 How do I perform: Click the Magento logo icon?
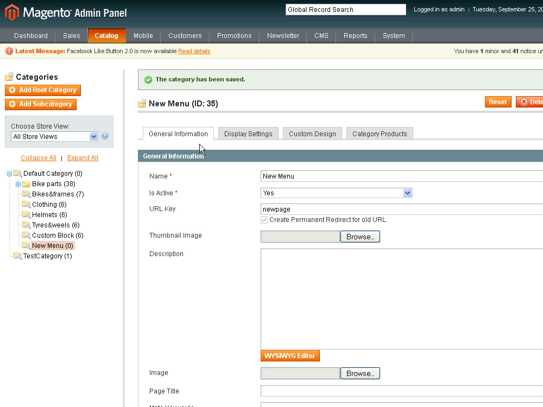12,12
